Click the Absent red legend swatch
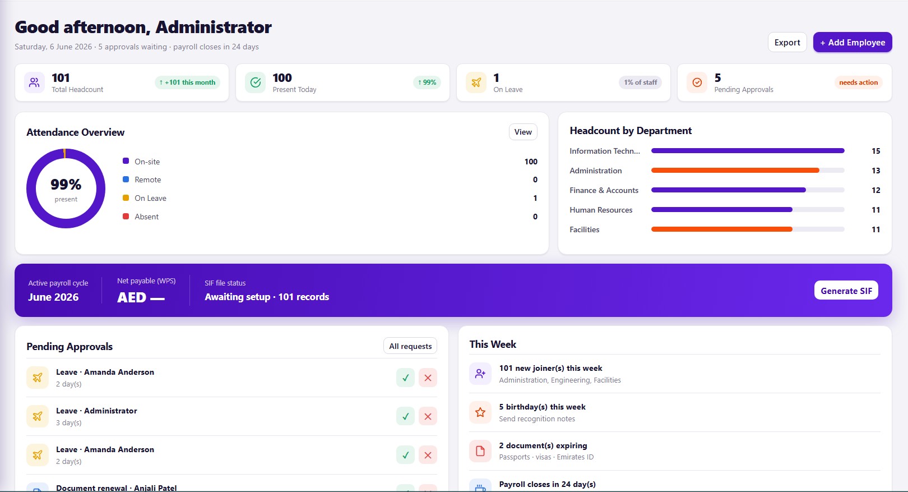Image resolution: width=908 pixels, height=492 pixels. pos(126,216)
